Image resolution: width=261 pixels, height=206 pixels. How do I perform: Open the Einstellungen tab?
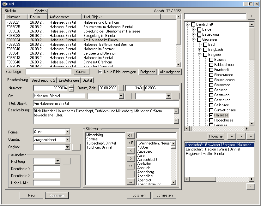tap(69, 80)
